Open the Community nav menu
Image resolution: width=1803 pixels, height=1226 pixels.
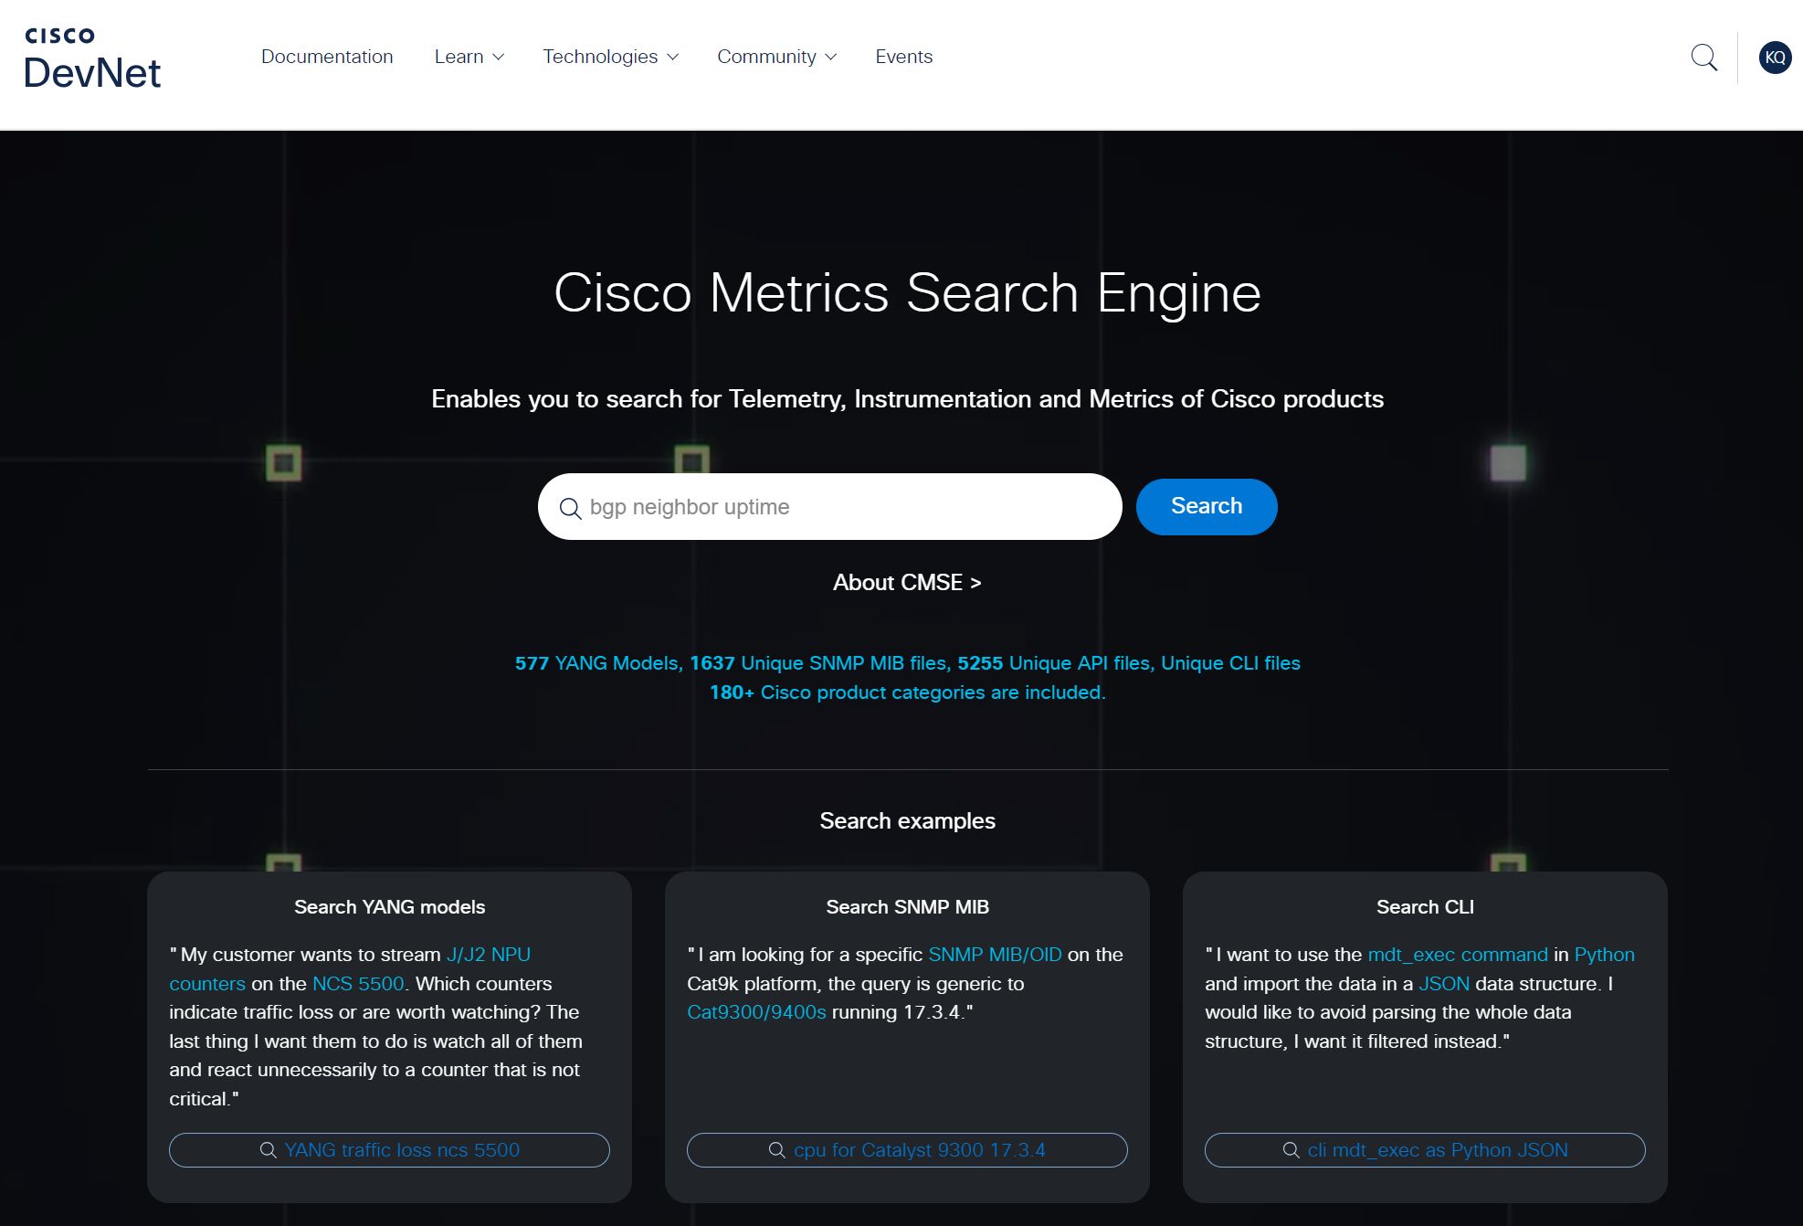point(776,57)
